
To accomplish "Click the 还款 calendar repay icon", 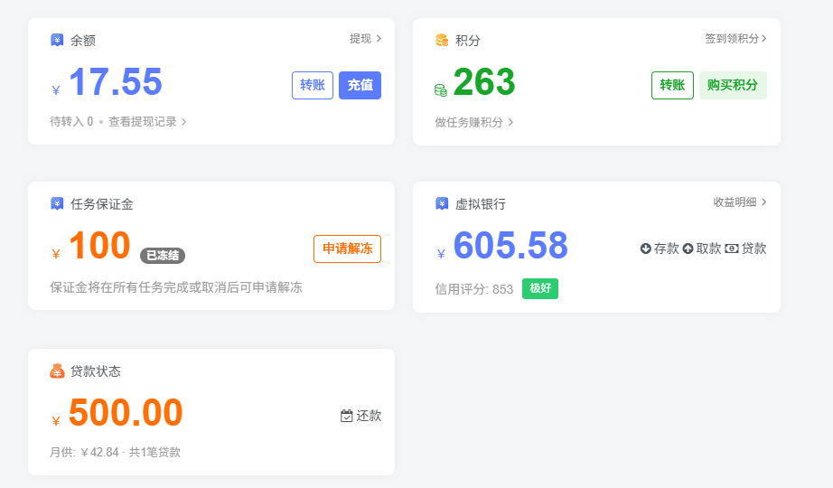I will 346,416.
